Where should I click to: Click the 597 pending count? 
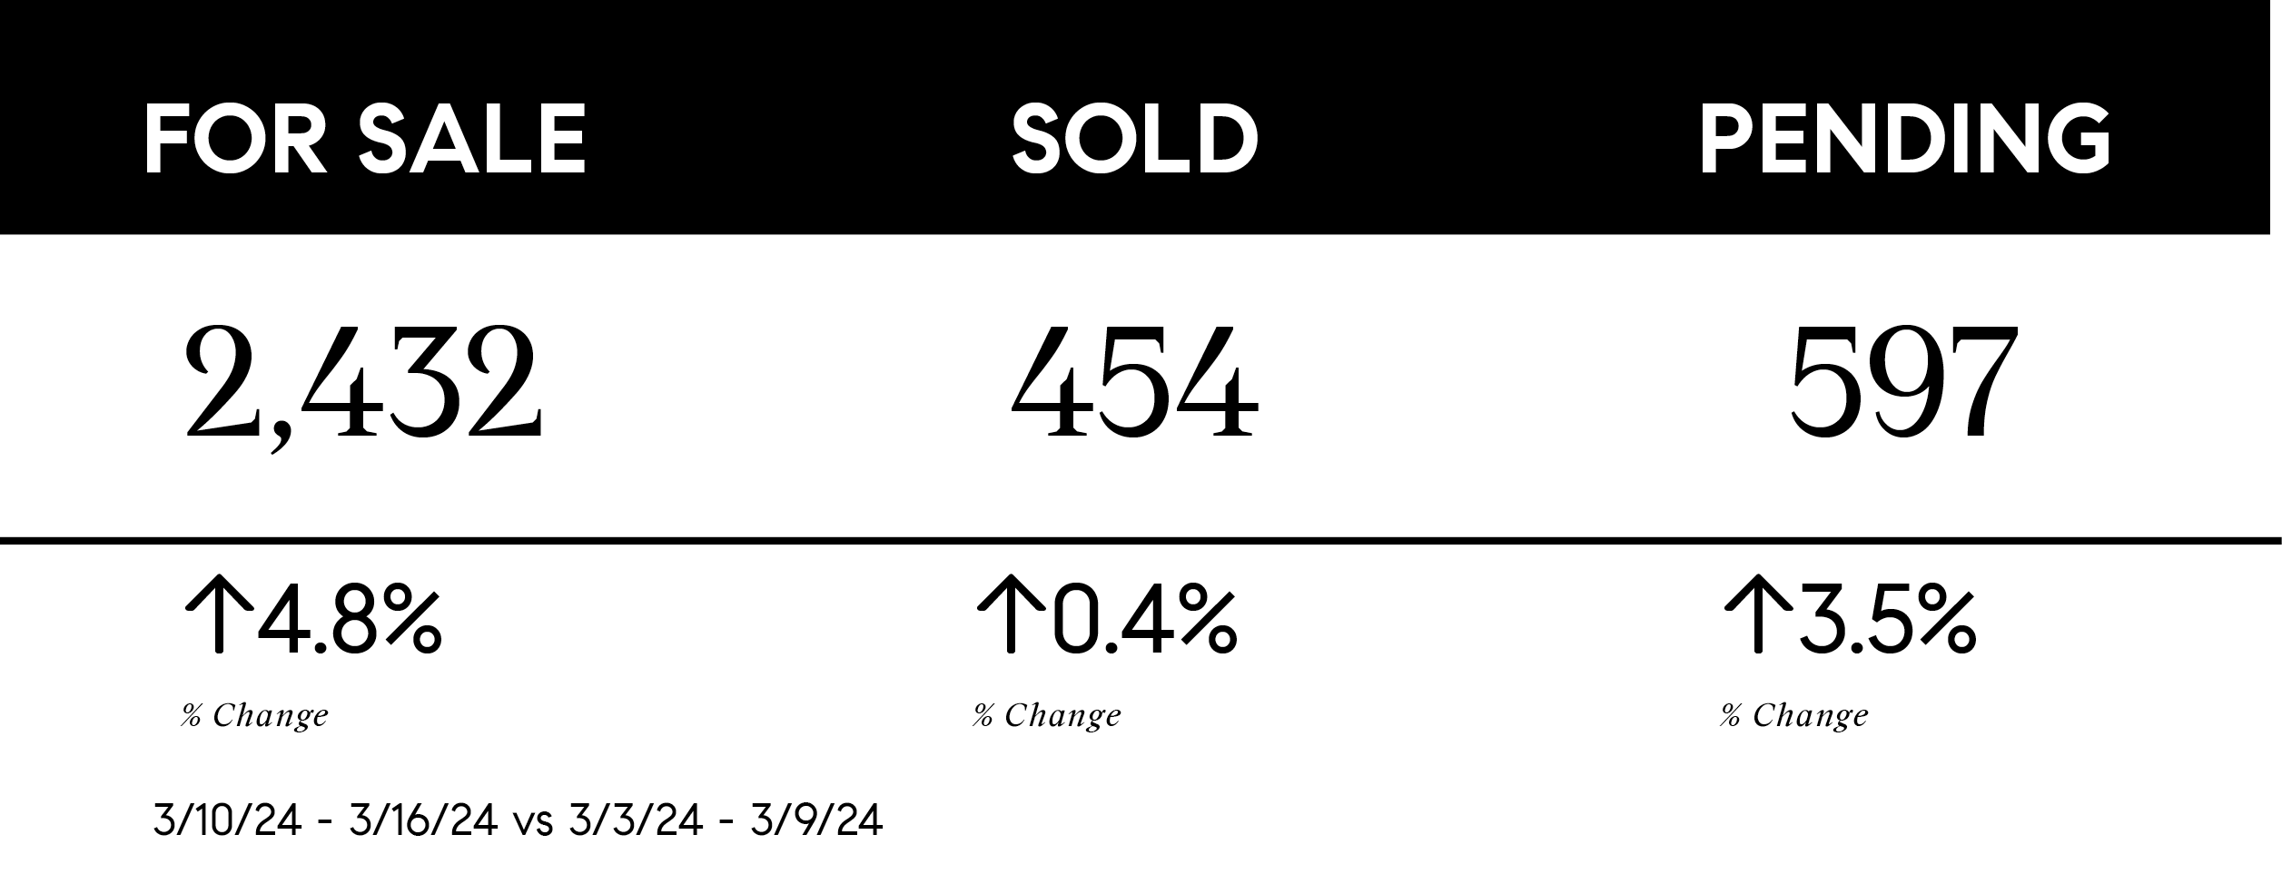click(x=1902, y=385)
